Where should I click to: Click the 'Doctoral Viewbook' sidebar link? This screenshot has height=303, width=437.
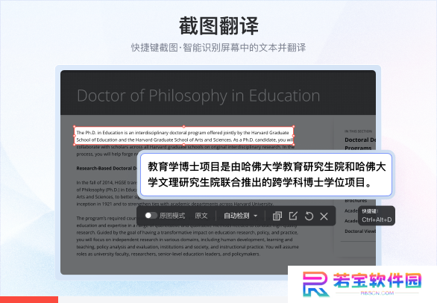coord(360,231)
